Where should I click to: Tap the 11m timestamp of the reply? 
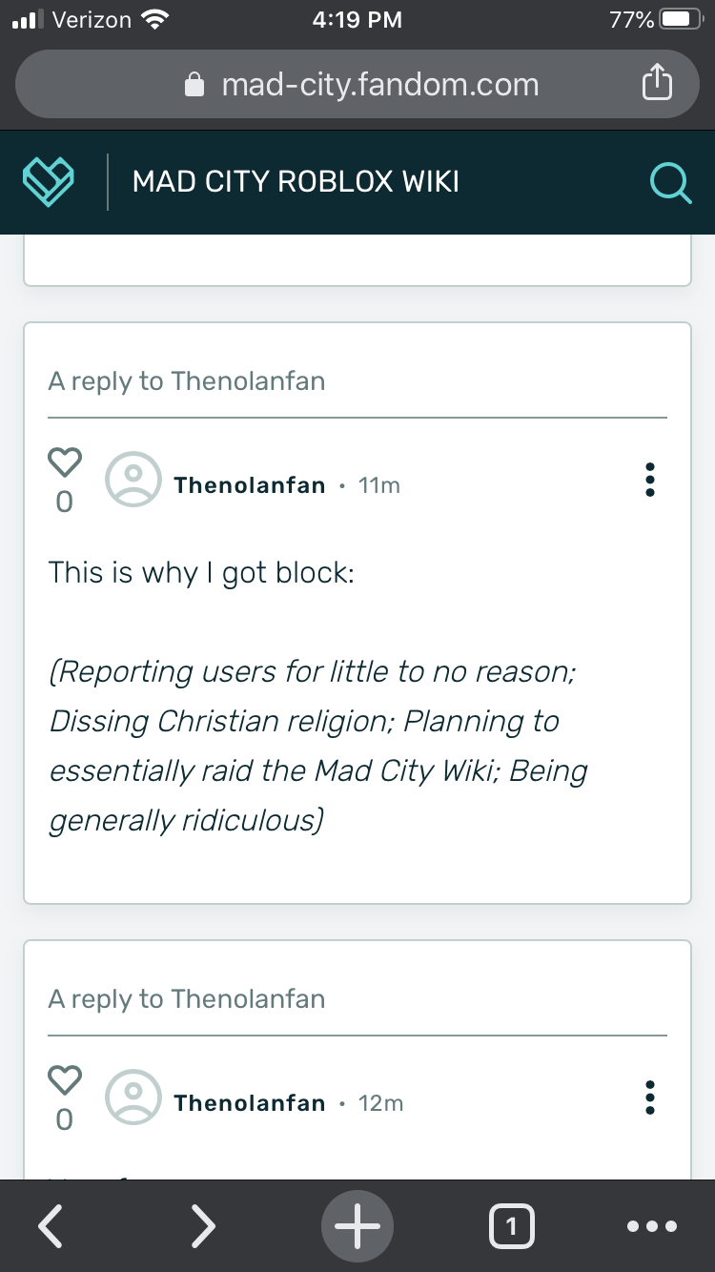tap(379, 485)
